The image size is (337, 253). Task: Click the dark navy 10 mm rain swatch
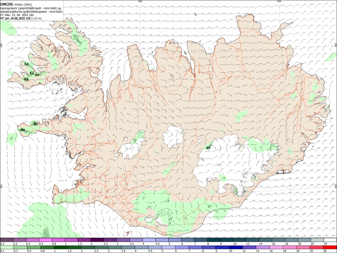pyautogui.click(x=236, y=247)
